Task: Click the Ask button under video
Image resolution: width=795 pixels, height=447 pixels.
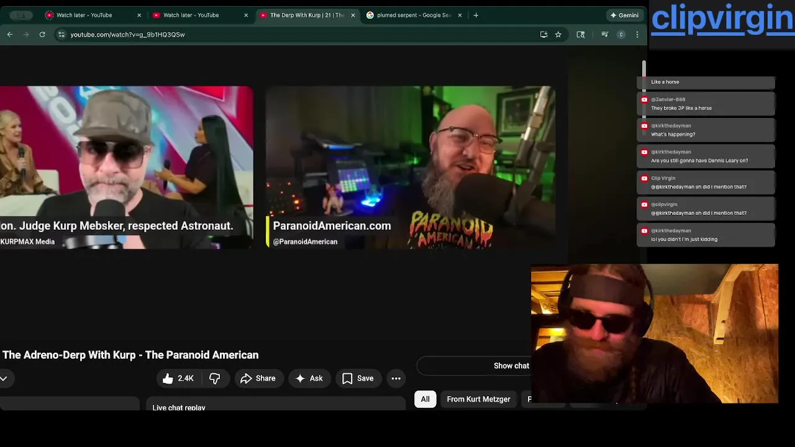Action: (309, 378)
